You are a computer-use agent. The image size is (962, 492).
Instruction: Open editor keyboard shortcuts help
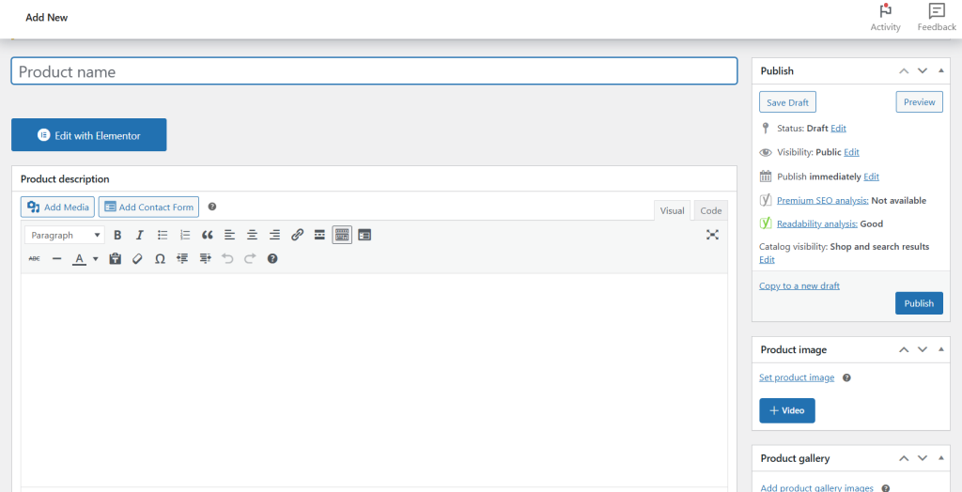pos(272,259)
